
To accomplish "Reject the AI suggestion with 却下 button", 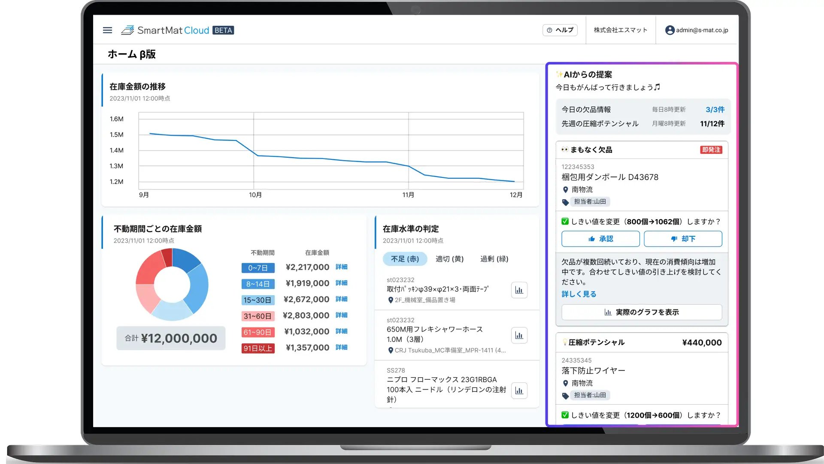I will (683, 239).
